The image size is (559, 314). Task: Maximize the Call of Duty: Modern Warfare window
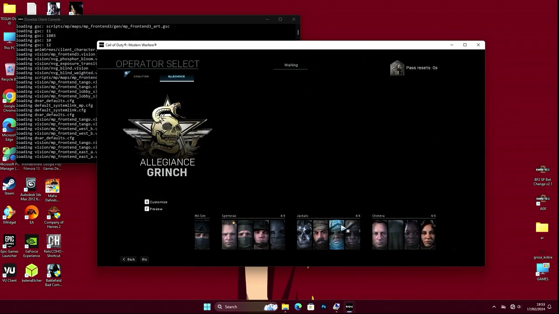[x=465, y=45]
